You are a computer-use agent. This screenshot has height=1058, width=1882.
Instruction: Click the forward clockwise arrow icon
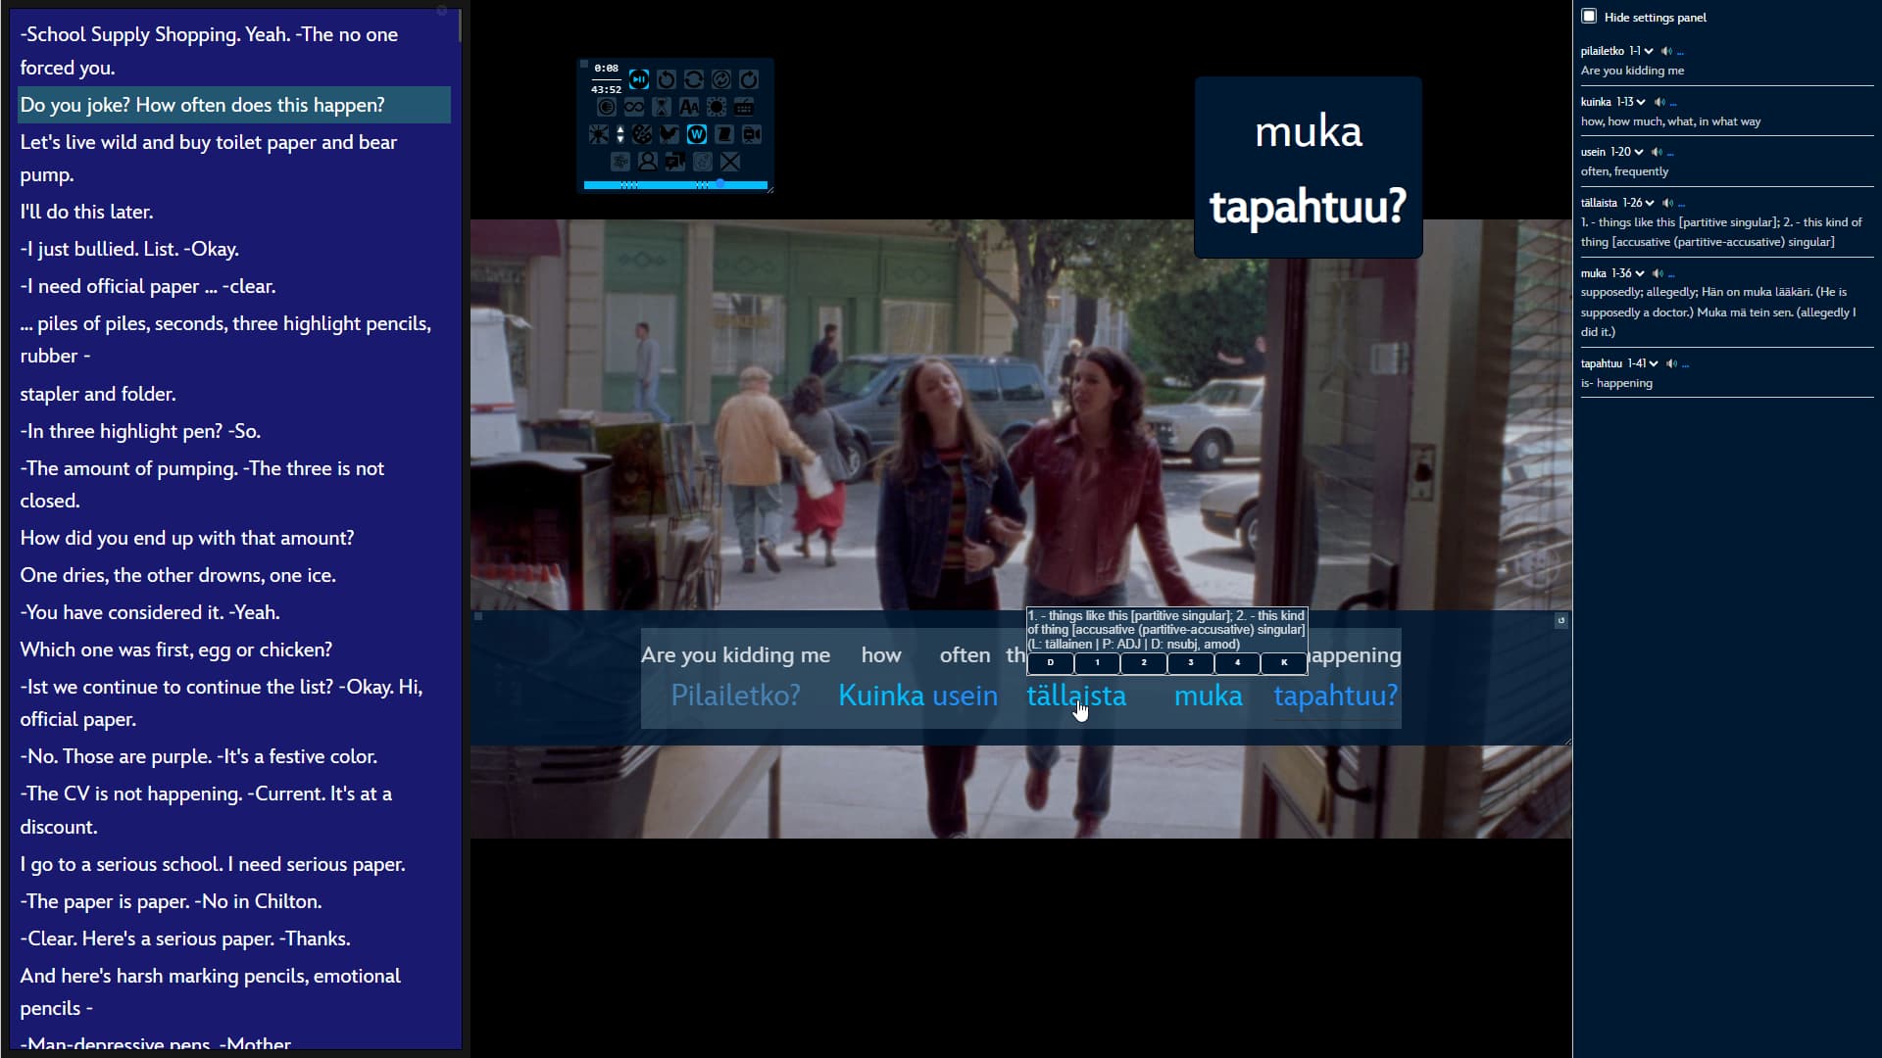(749, 79)
